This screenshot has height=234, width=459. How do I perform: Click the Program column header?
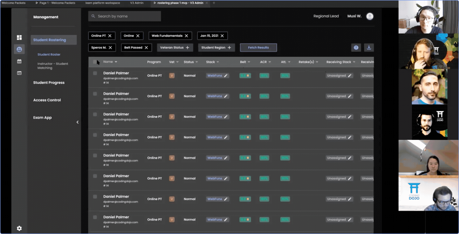coord(154,62)
